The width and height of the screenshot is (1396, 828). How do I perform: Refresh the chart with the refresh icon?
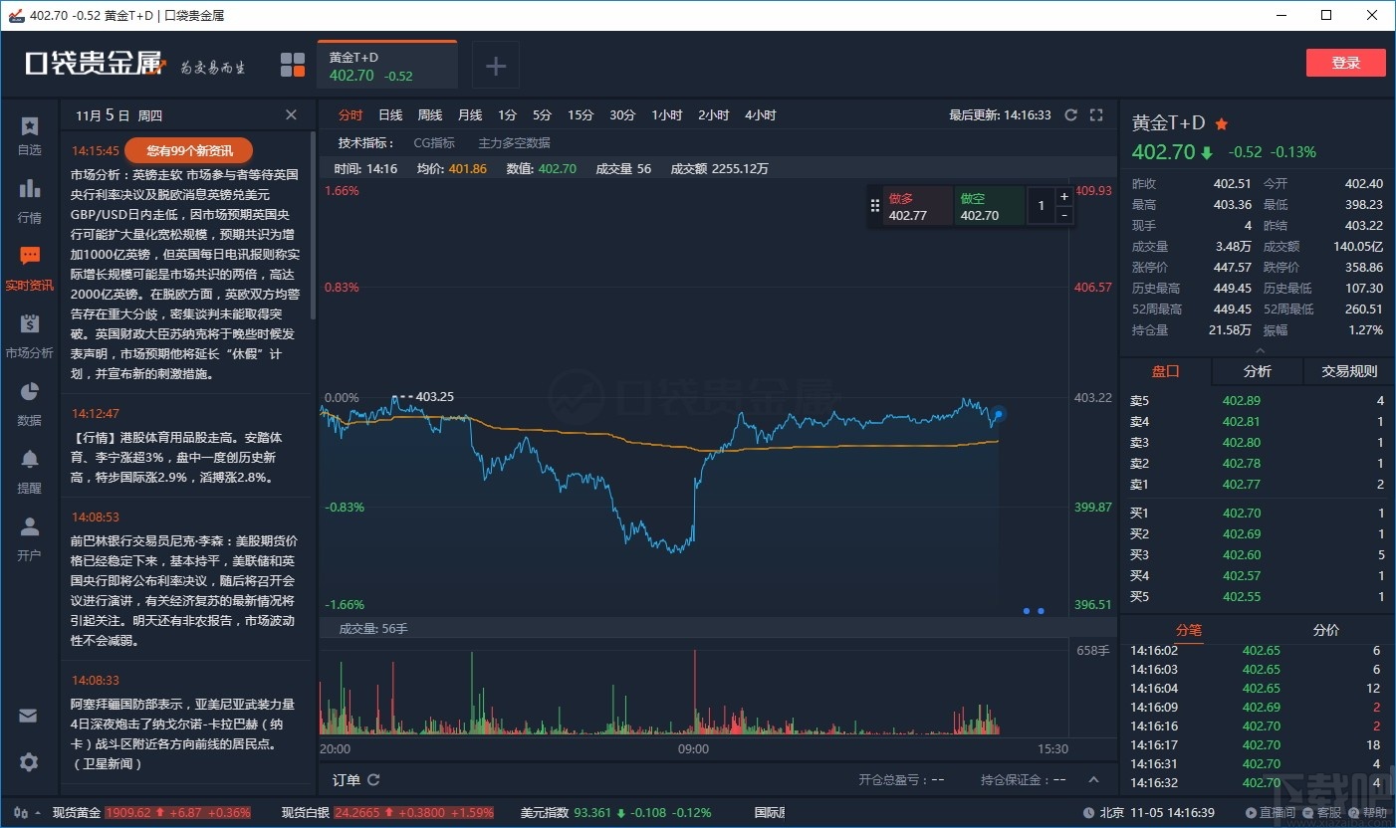coord(1070,114)
